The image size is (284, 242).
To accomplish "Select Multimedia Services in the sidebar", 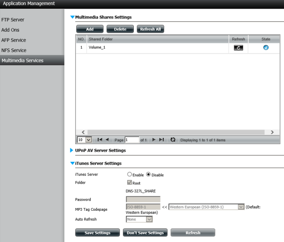I will (x=32, y=60).
